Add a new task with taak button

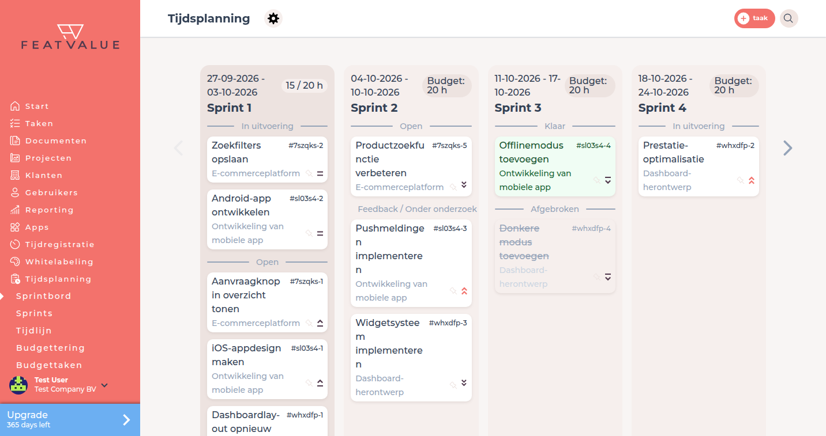[x=754, y=18]
